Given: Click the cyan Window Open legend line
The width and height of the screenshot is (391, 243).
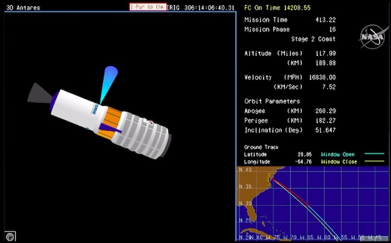Looking at the screenshot, I should pos(374,154).
